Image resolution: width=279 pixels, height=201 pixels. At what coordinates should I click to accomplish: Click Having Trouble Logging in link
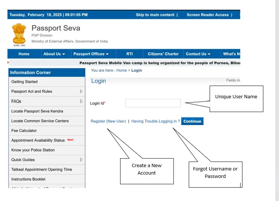[x=156, y=121]
